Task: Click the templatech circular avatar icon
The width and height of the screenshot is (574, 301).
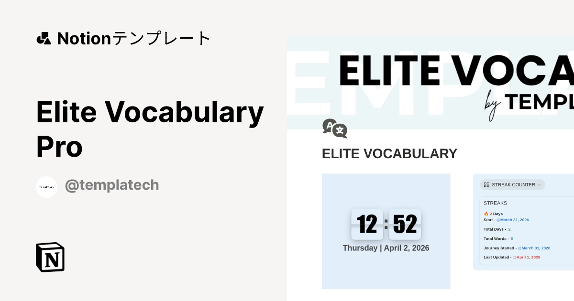Action: pos(46,187)
